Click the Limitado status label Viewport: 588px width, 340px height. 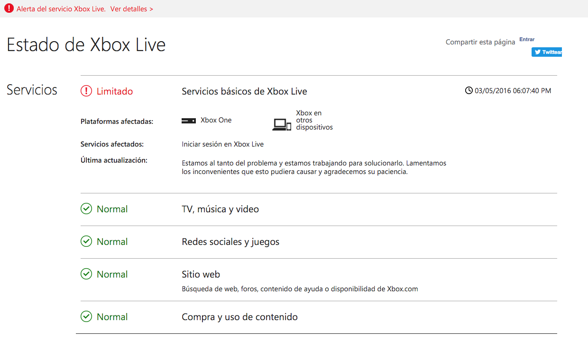115,91
